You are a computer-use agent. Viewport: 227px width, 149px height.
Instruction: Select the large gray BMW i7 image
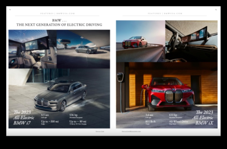click(x=60, y=94)
